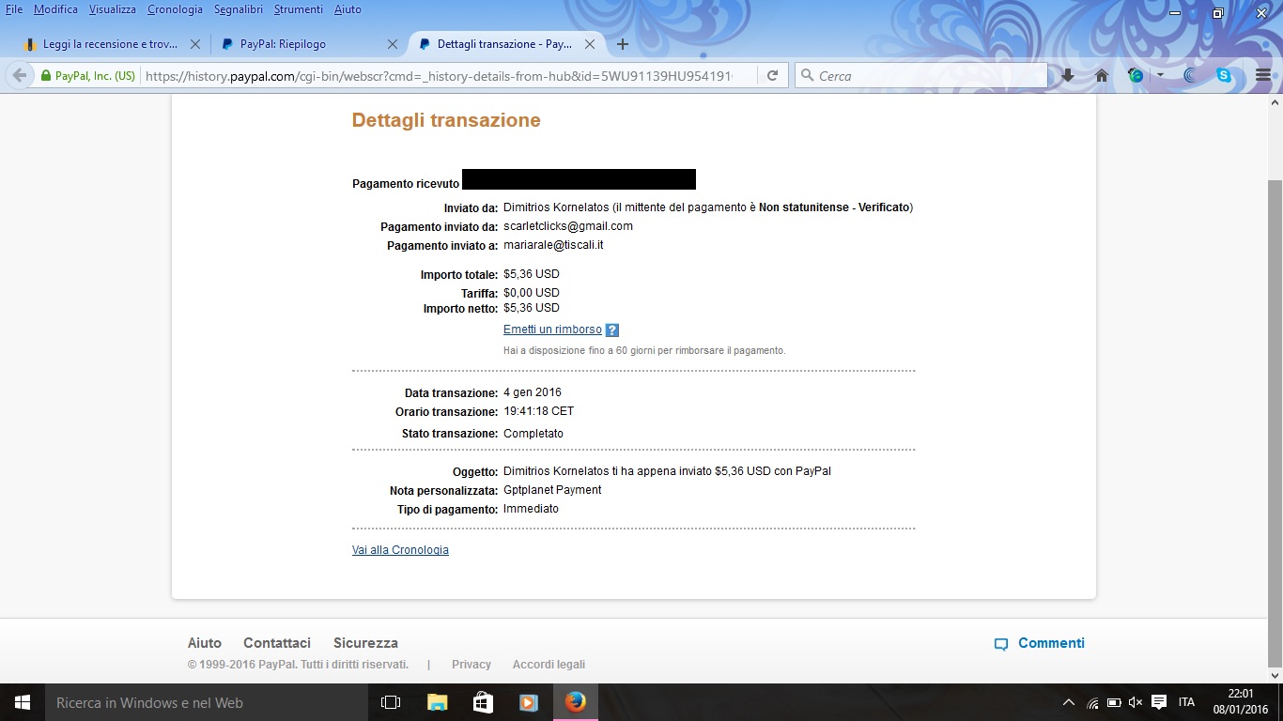Open the media player taskbar icon

528,702
